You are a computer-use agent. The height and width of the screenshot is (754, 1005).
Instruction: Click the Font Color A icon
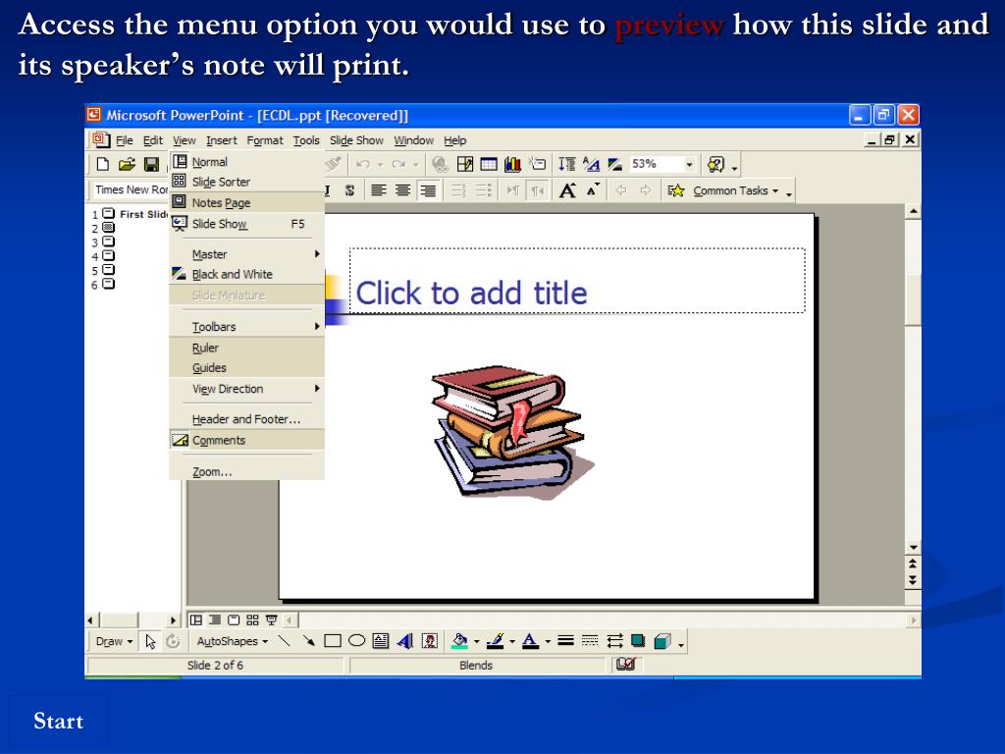[530, 640]
